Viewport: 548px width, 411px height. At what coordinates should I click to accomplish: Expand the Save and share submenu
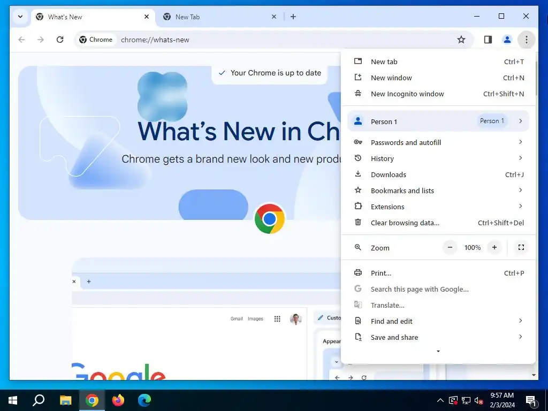tap(438, 337)
